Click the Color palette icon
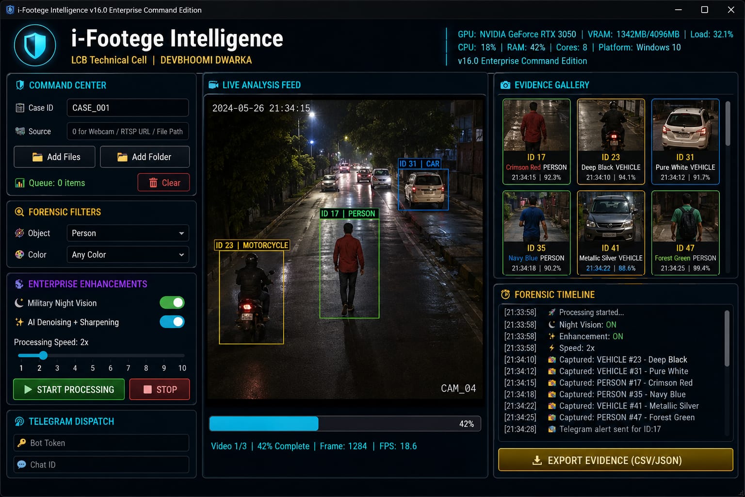Viewport: 745px width, 497px height. [x=19, y=254]
